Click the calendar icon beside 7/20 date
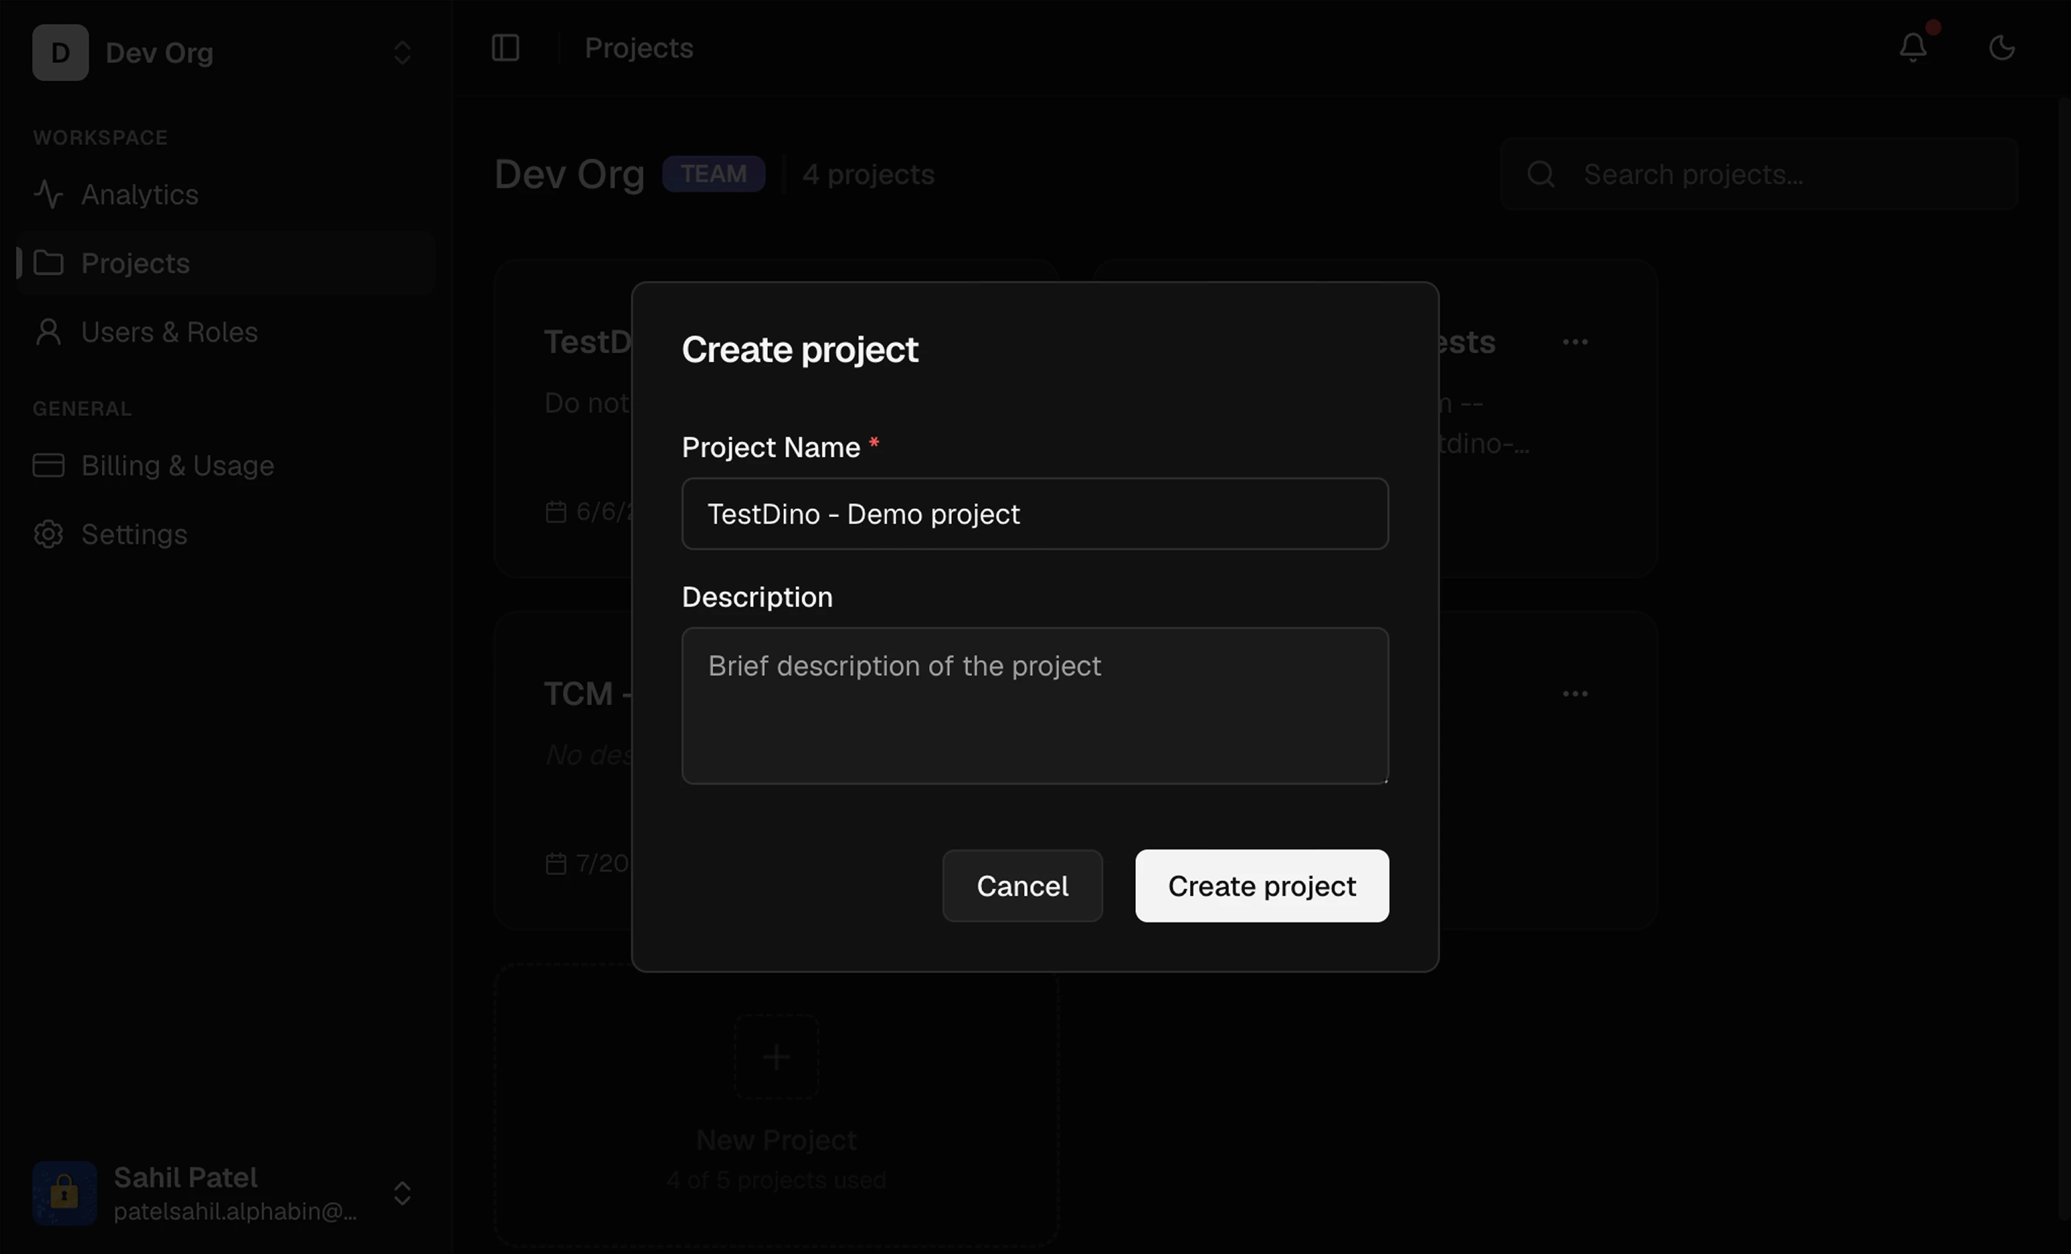The width and height of the screenshot is (2071, 1254). tap(556, 863)
